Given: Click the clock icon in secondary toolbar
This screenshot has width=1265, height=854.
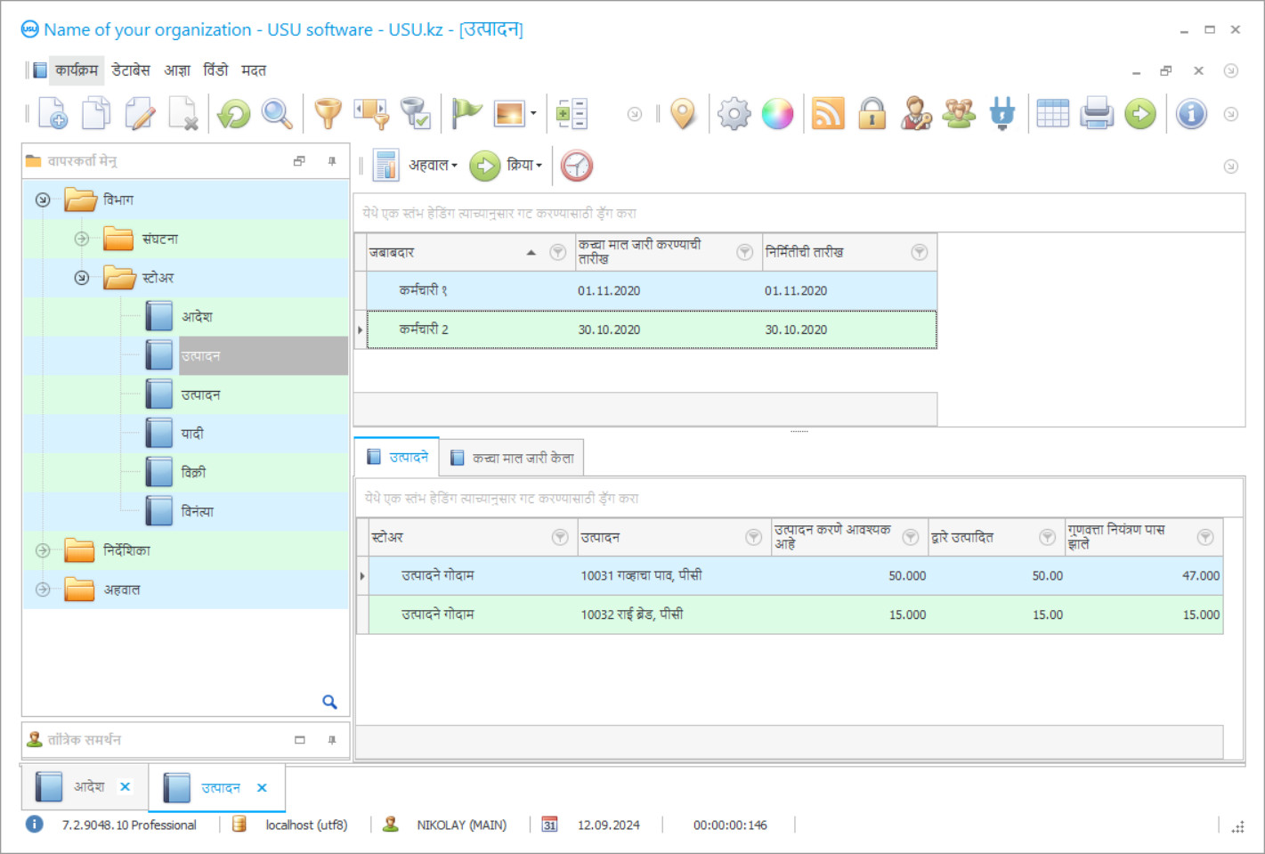Looking at the screenshot, I should click(577, 166).
